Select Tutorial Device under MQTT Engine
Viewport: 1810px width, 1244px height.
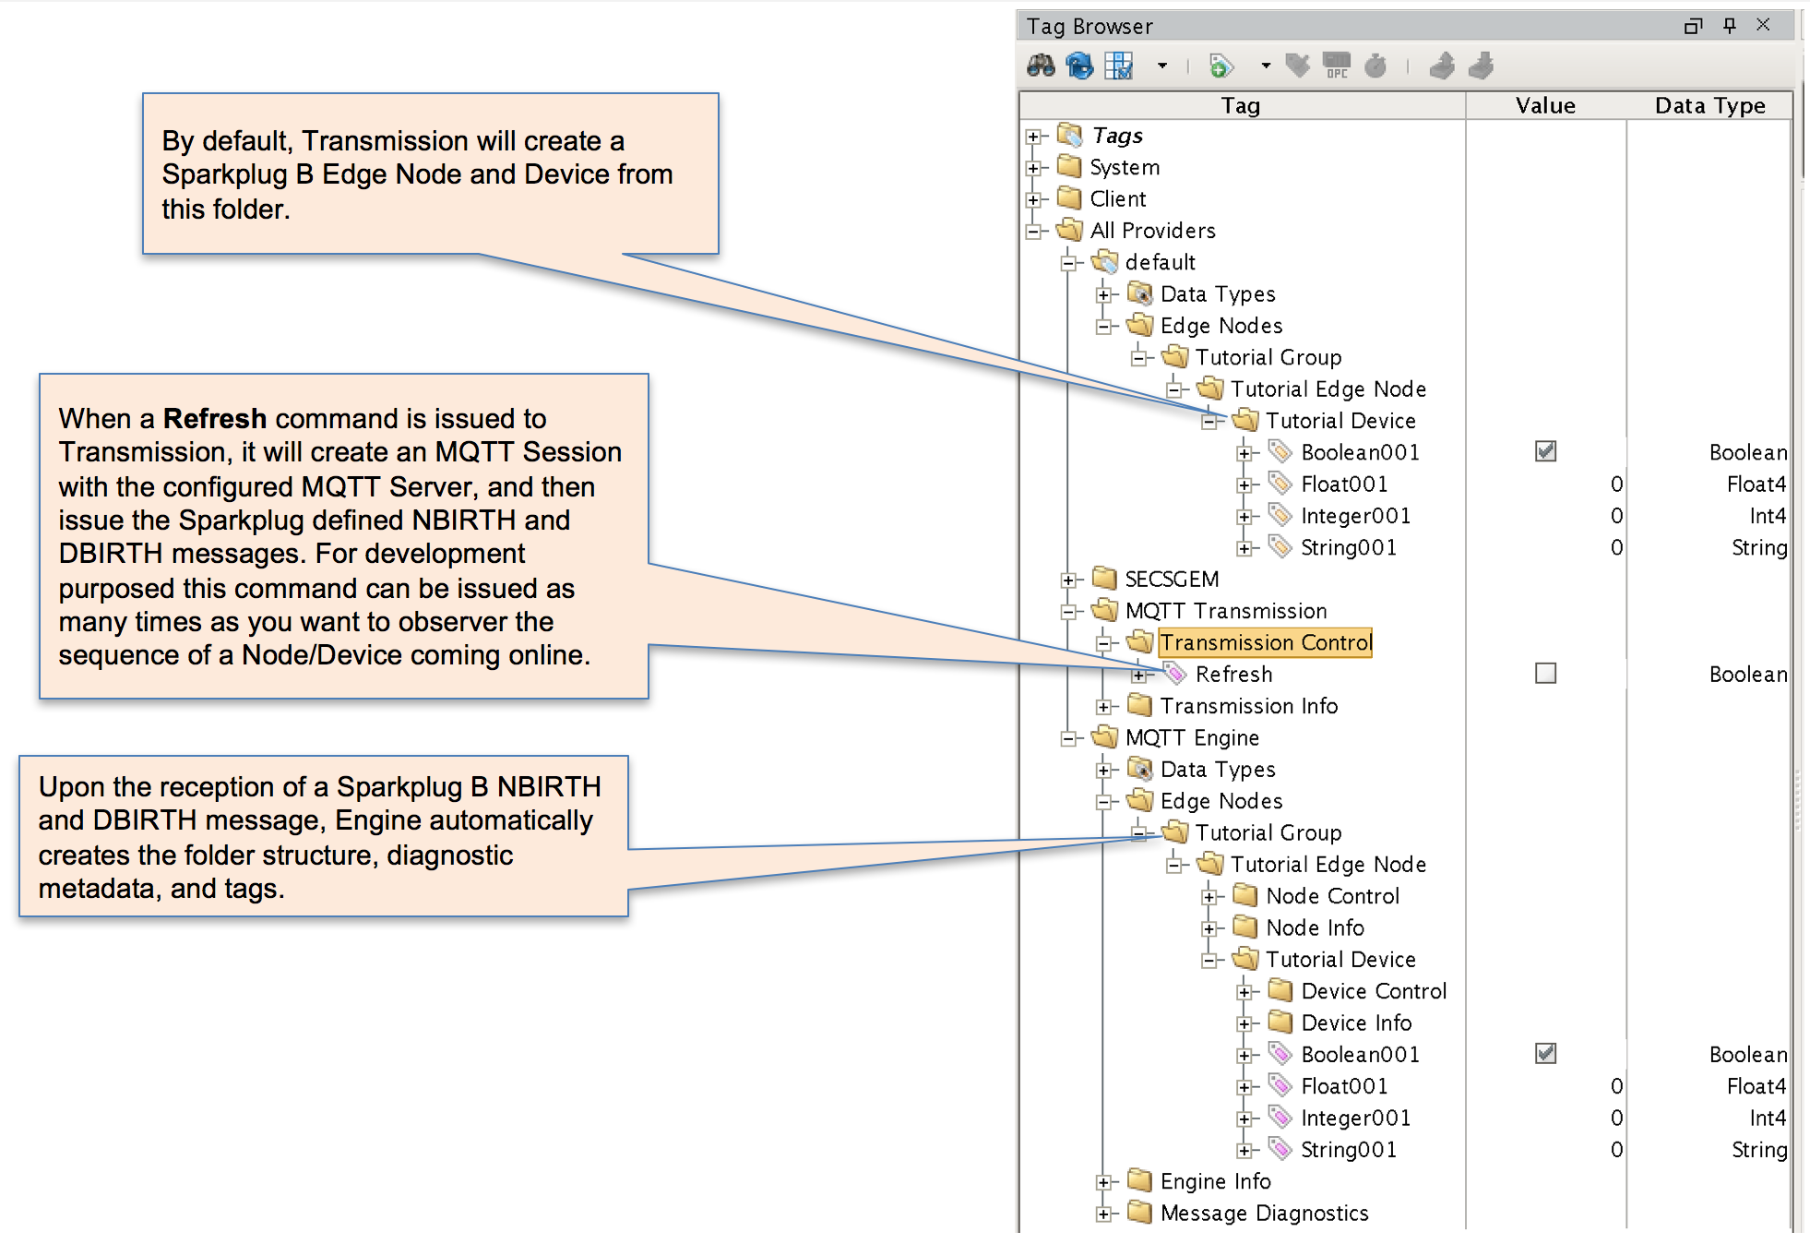point(1340,960)
